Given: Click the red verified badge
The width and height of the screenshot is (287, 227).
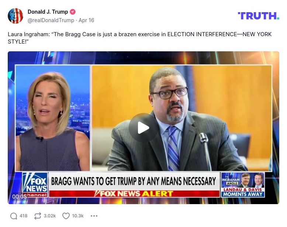Looking at the screenshot, I should click(x=73, y=12).
